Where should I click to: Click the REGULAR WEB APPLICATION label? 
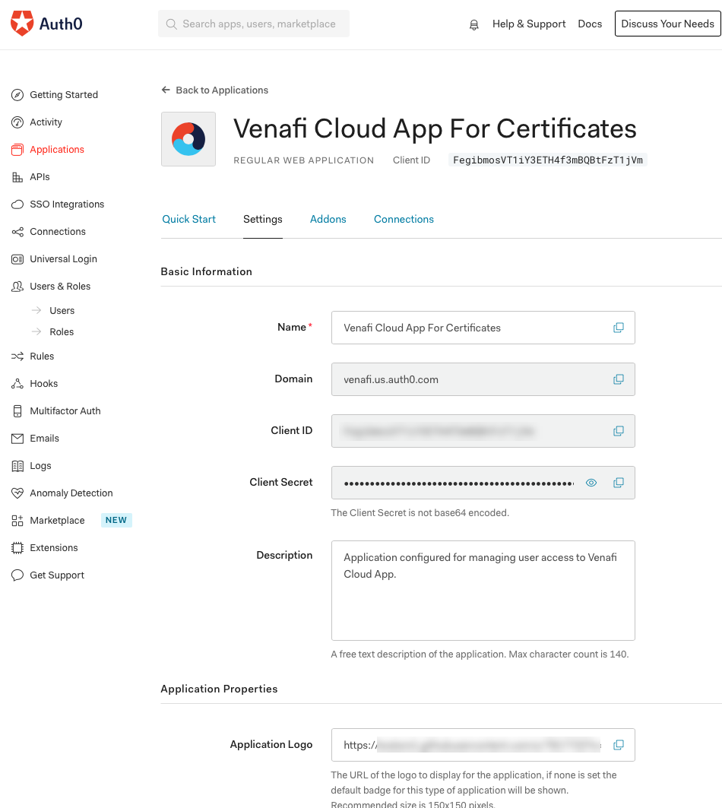click(x=303, y=160)
